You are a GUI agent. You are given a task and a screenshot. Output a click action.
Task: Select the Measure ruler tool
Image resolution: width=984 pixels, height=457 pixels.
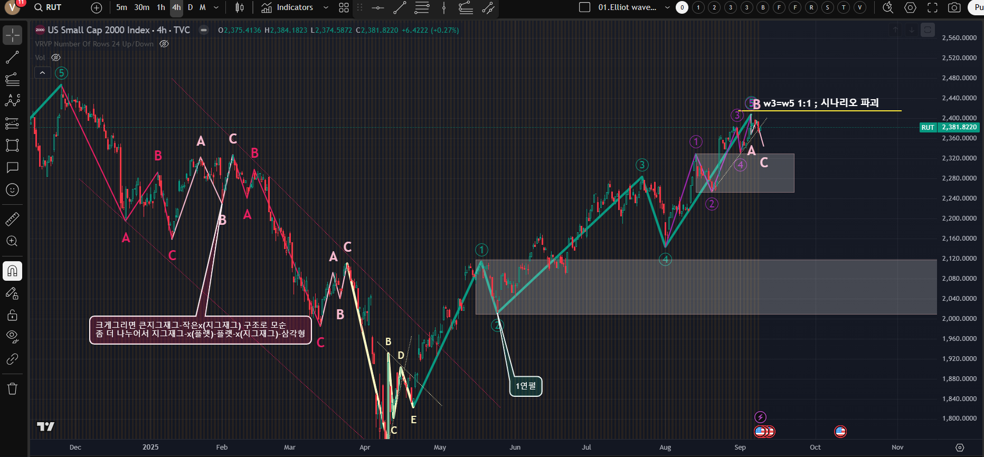pyautogui.click(x=12, y=219)
